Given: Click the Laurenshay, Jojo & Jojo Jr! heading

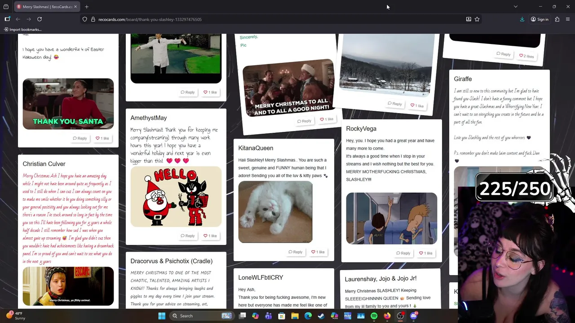Looking at the screenshot, I should [380, 279].
